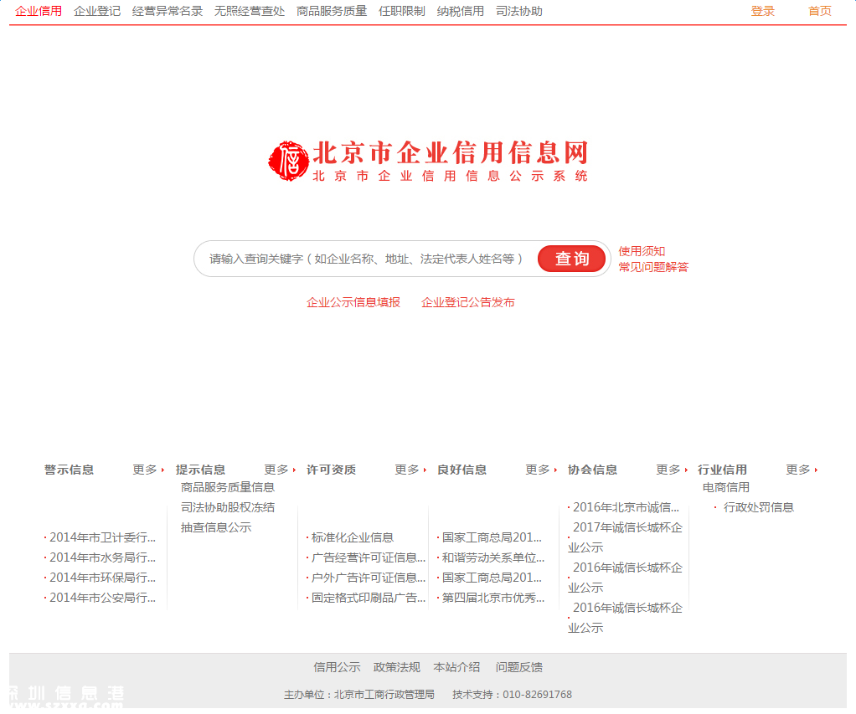The height and width of the screenshot is (714, 856).
Task: Select 无照经营查处 in top navigation
Action: pos(250,11)
